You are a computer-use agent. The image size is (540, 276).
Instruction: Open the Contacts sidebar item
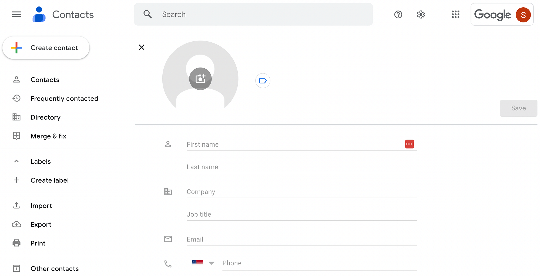(x=45, y=79)
